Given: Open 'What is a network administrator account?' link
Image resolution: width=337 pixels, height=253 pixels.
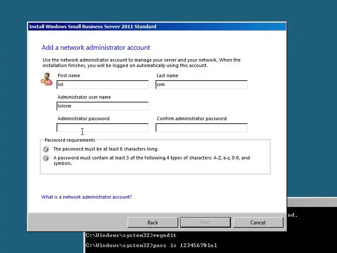Looking at the screenshot, I should point(86,197).
